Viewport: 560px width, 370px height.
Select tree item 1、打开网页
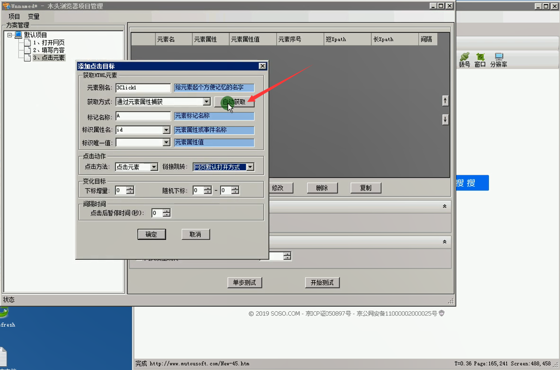(48, 42)
